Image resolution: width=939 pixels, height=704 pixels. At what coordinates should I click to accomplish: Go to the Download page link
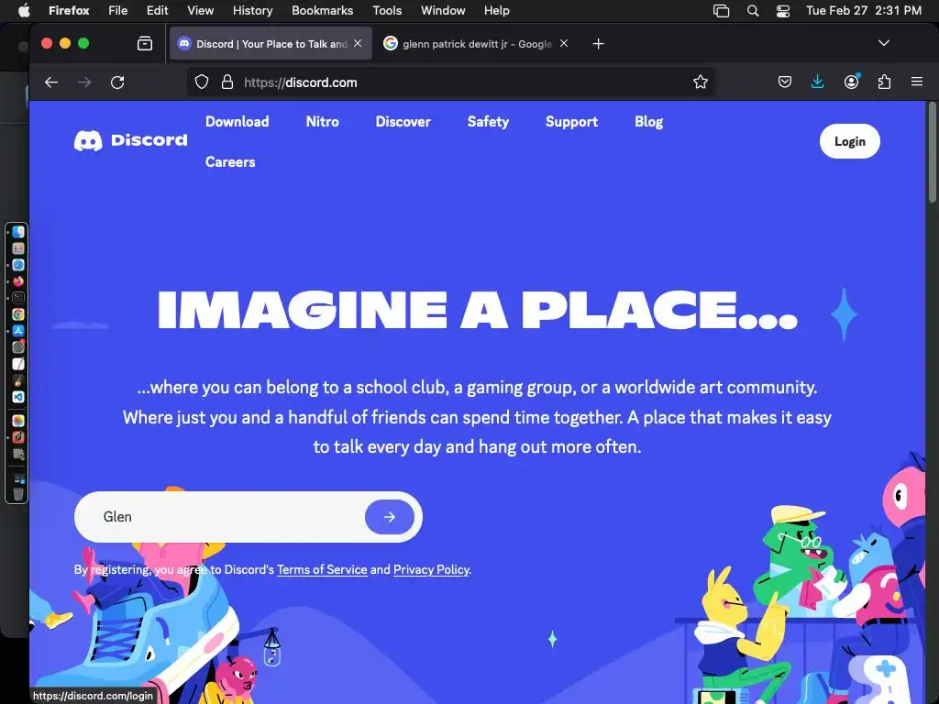[238, 122]
